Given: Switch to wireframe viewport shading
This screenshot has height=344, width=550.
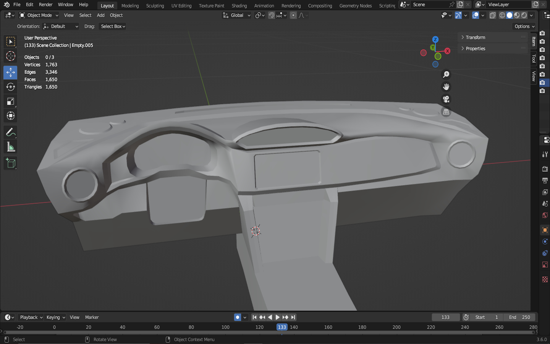Looking at the screenshot, I should click(x=502, y=15).
